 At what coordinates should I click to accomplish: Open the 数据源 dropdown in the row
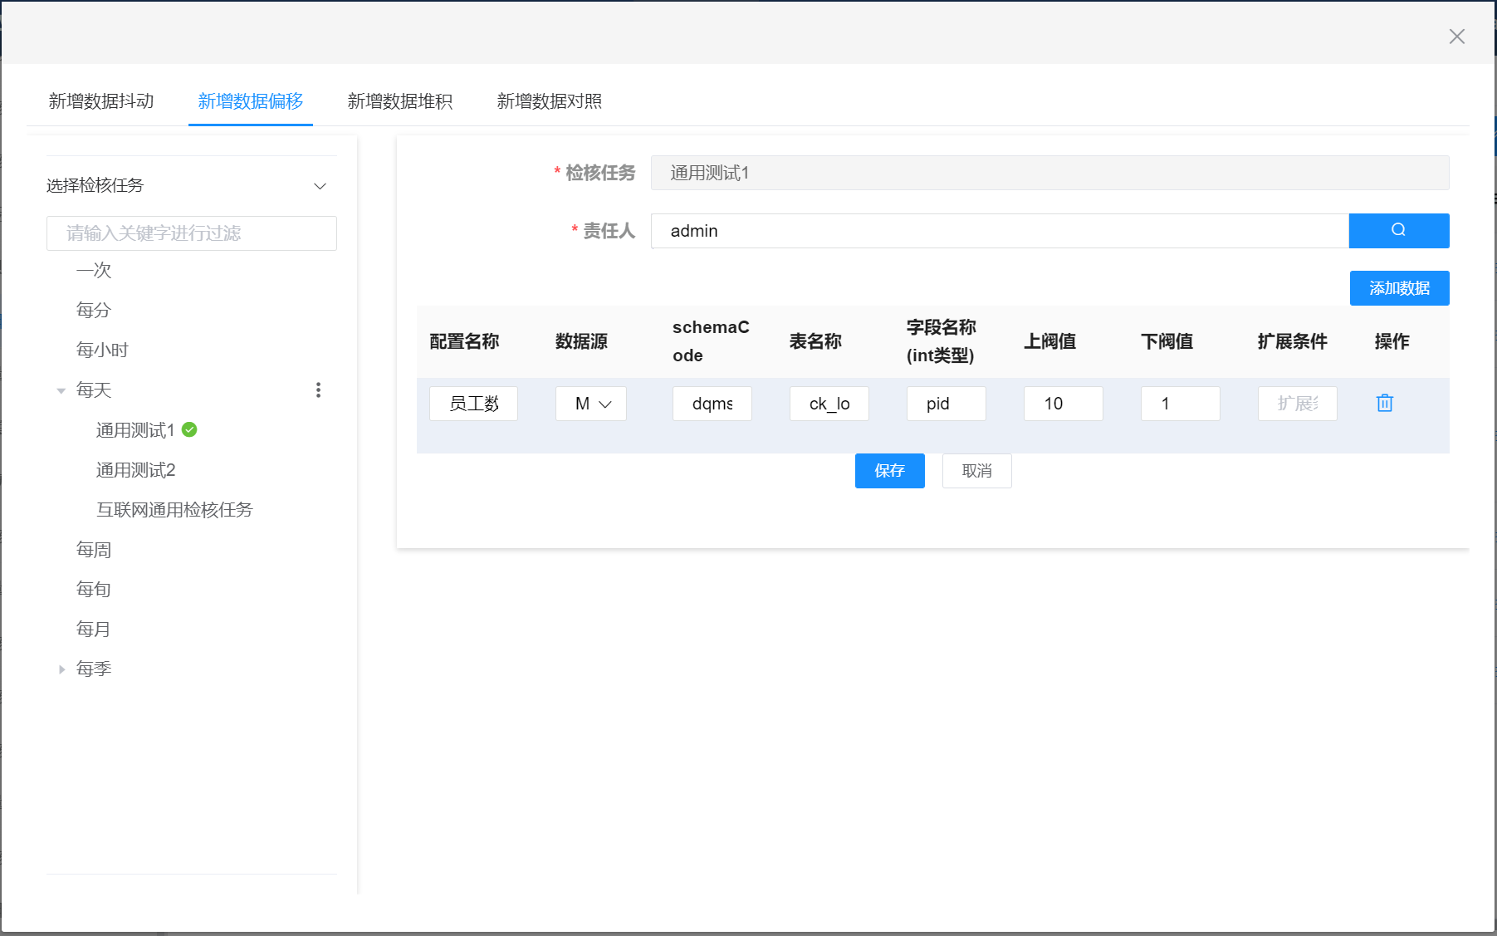tap(591, 404)
